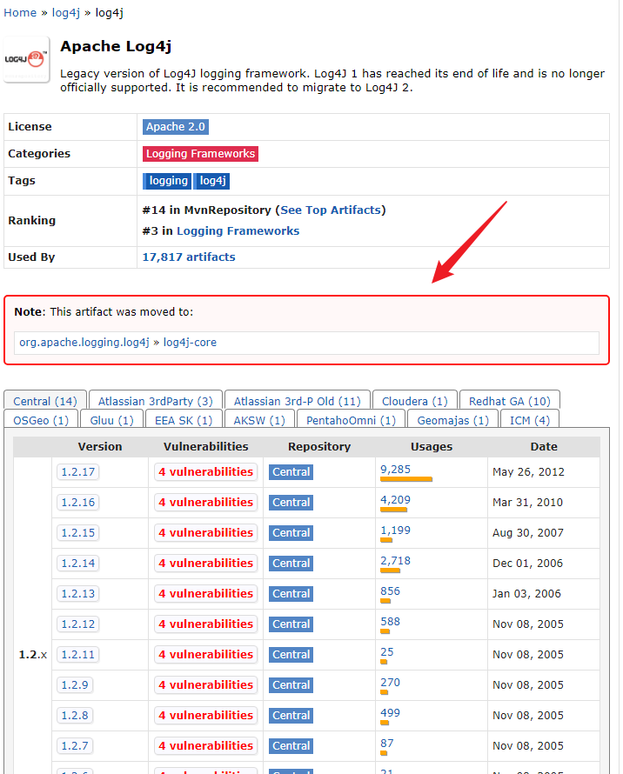View vulnerabilities for version 1.2.17

[x=205, y=472]
